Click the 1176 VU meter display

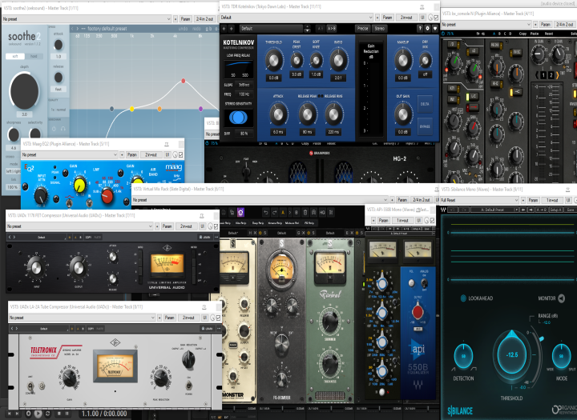point(167,266)
